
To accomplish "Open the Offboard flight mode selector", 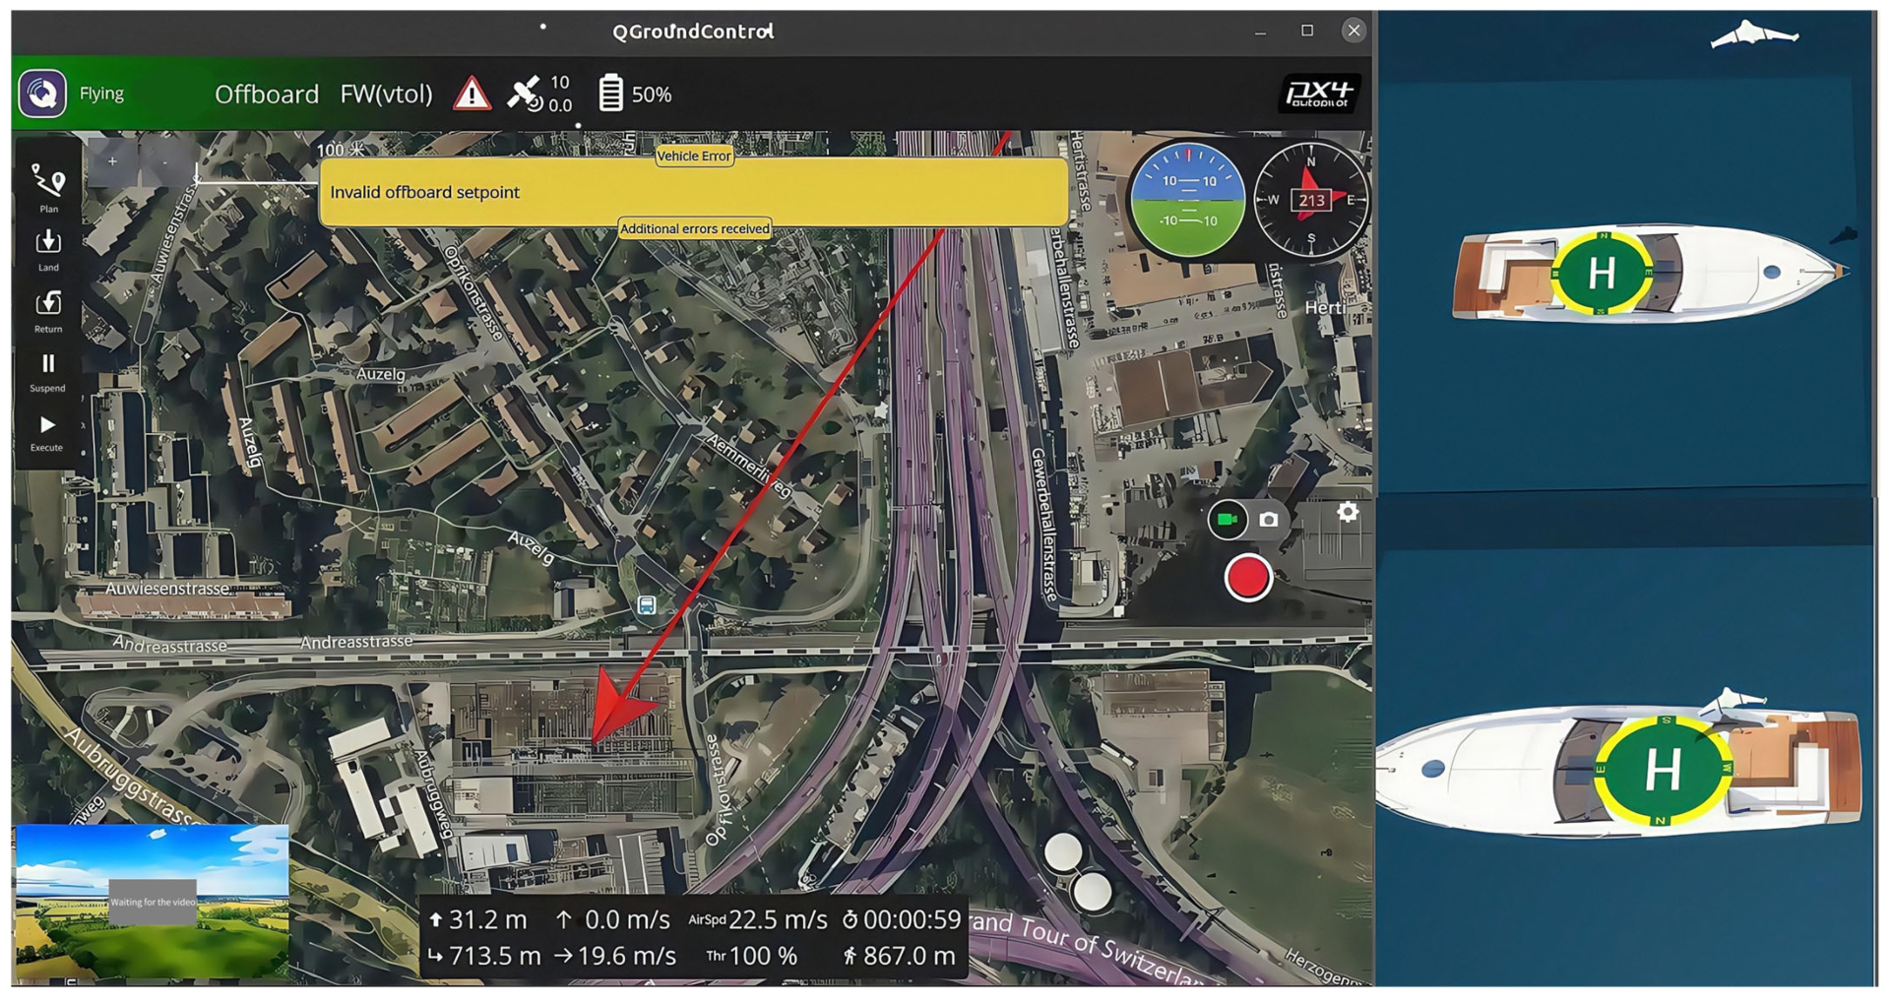I will click(x=267, y=94).
